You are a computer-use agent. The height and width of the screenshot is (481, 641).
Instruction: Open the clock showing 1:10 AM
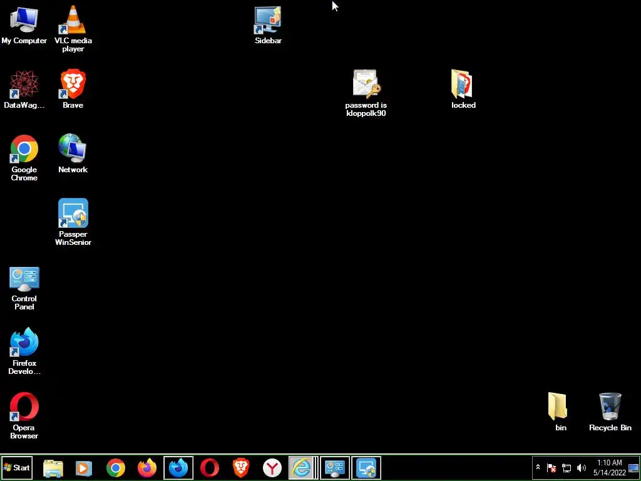[x=610, y=467]
